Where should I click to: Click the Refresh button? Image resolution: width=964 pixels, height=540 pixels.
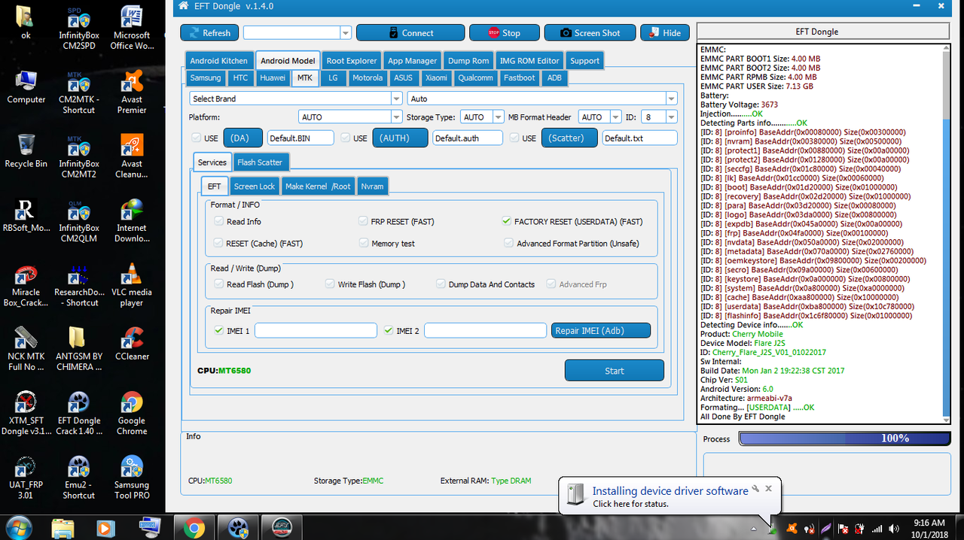click(209, 33)
